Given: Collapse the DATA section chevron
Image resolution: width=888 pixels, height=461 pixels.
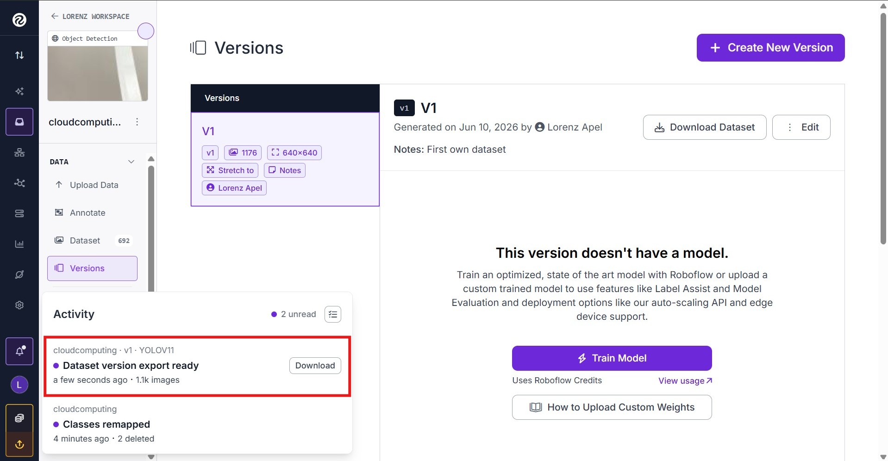Looking at the screenshot, I should click(x=131, y=162).
